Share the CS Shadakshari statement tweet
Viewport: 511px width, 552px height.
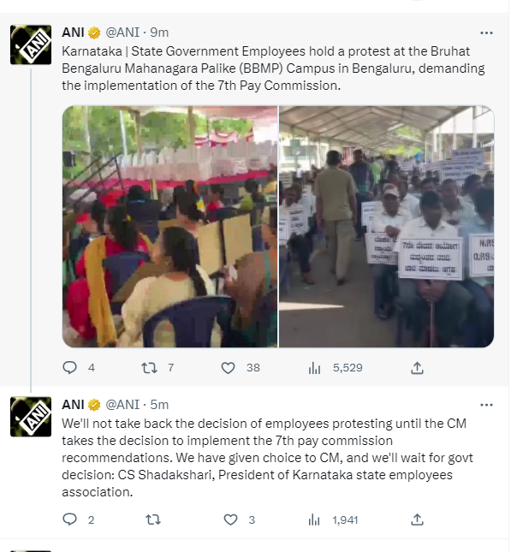[x=417, y=519]
